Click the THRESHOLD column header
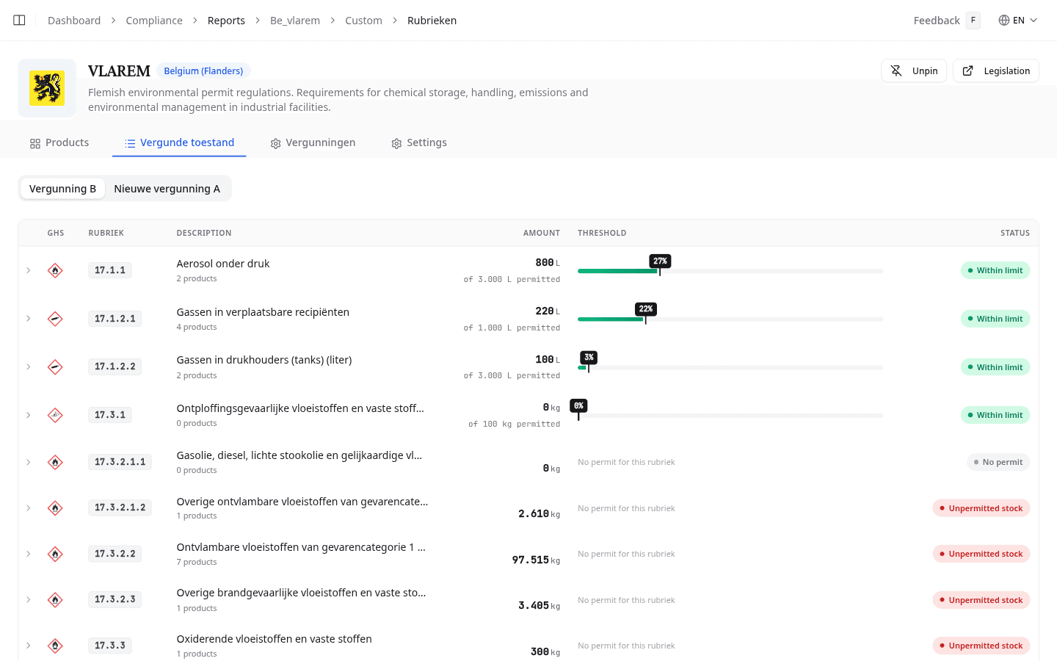 point(602,233)
